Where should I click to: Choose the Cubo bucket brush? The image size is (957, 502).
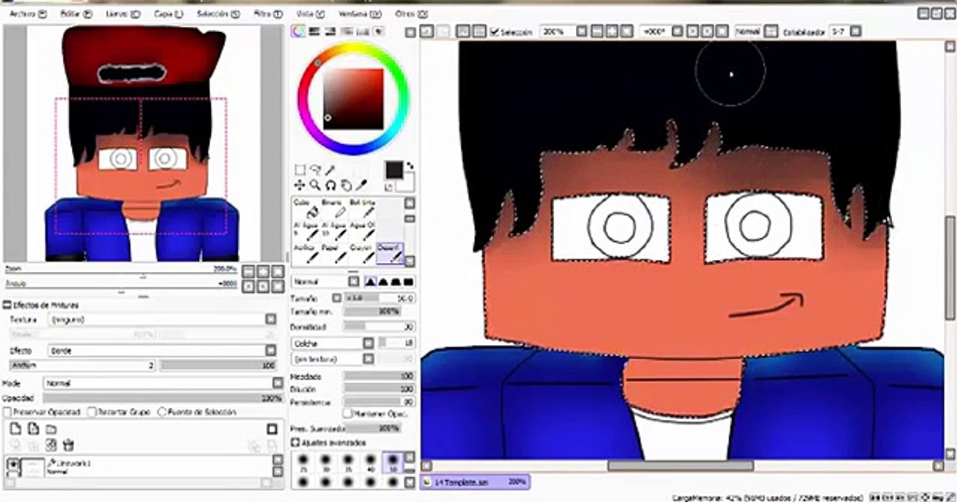coord(306,208)
